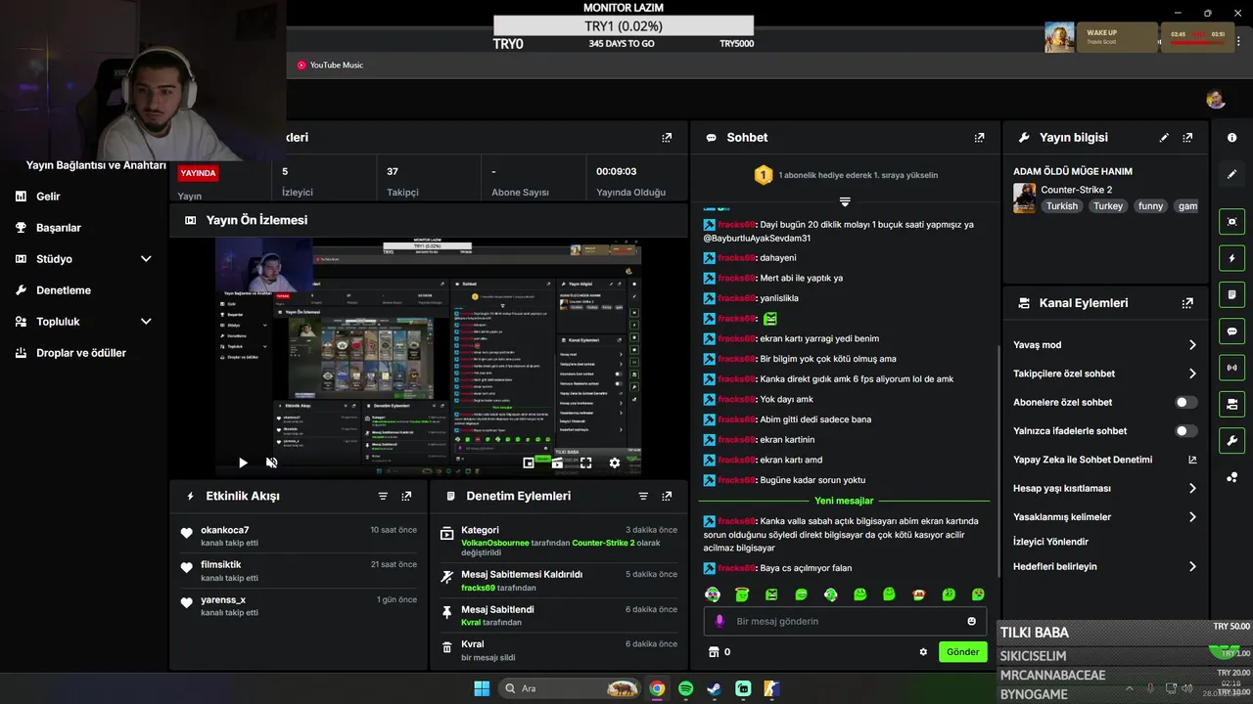The height and width of the screenshot is (704, 1253).
Task: Pop out the Sohbet chat panel
Action: pyautogui.click(x=979, y=138)
